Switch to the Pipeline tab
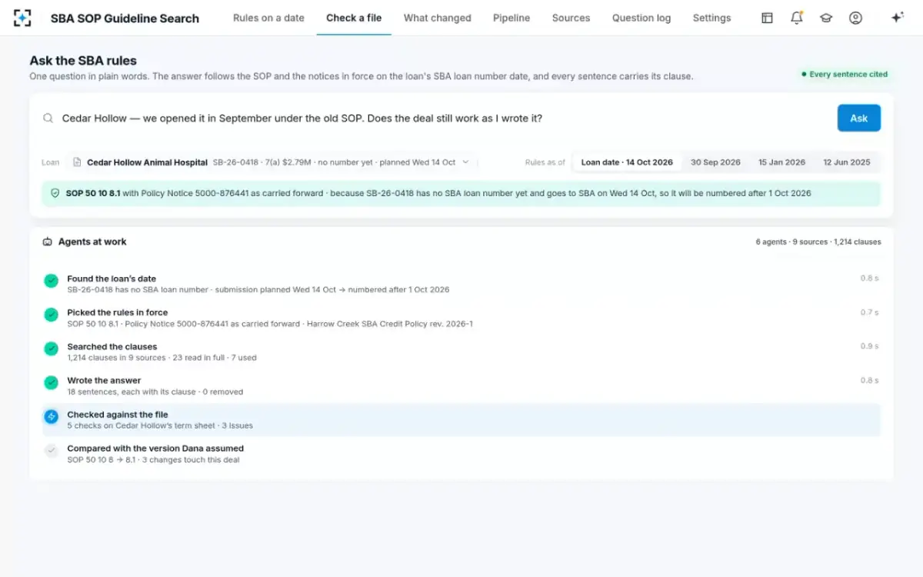The width and height of the screenshot is (923, 577). [x=511, y=18]
